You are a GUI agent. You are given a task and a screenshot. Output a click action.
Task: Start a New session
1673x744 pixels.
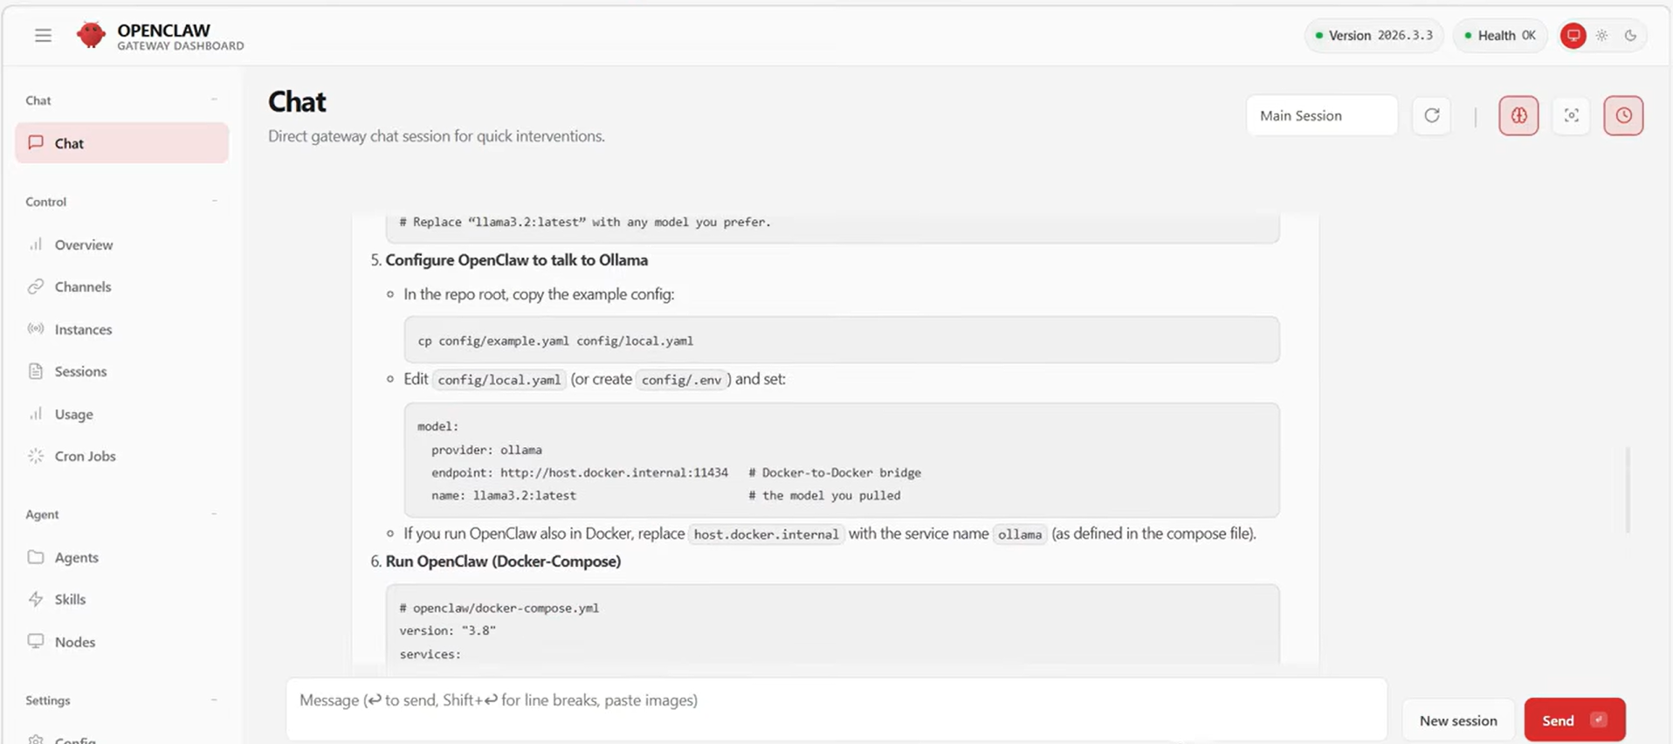[1458, 720]
